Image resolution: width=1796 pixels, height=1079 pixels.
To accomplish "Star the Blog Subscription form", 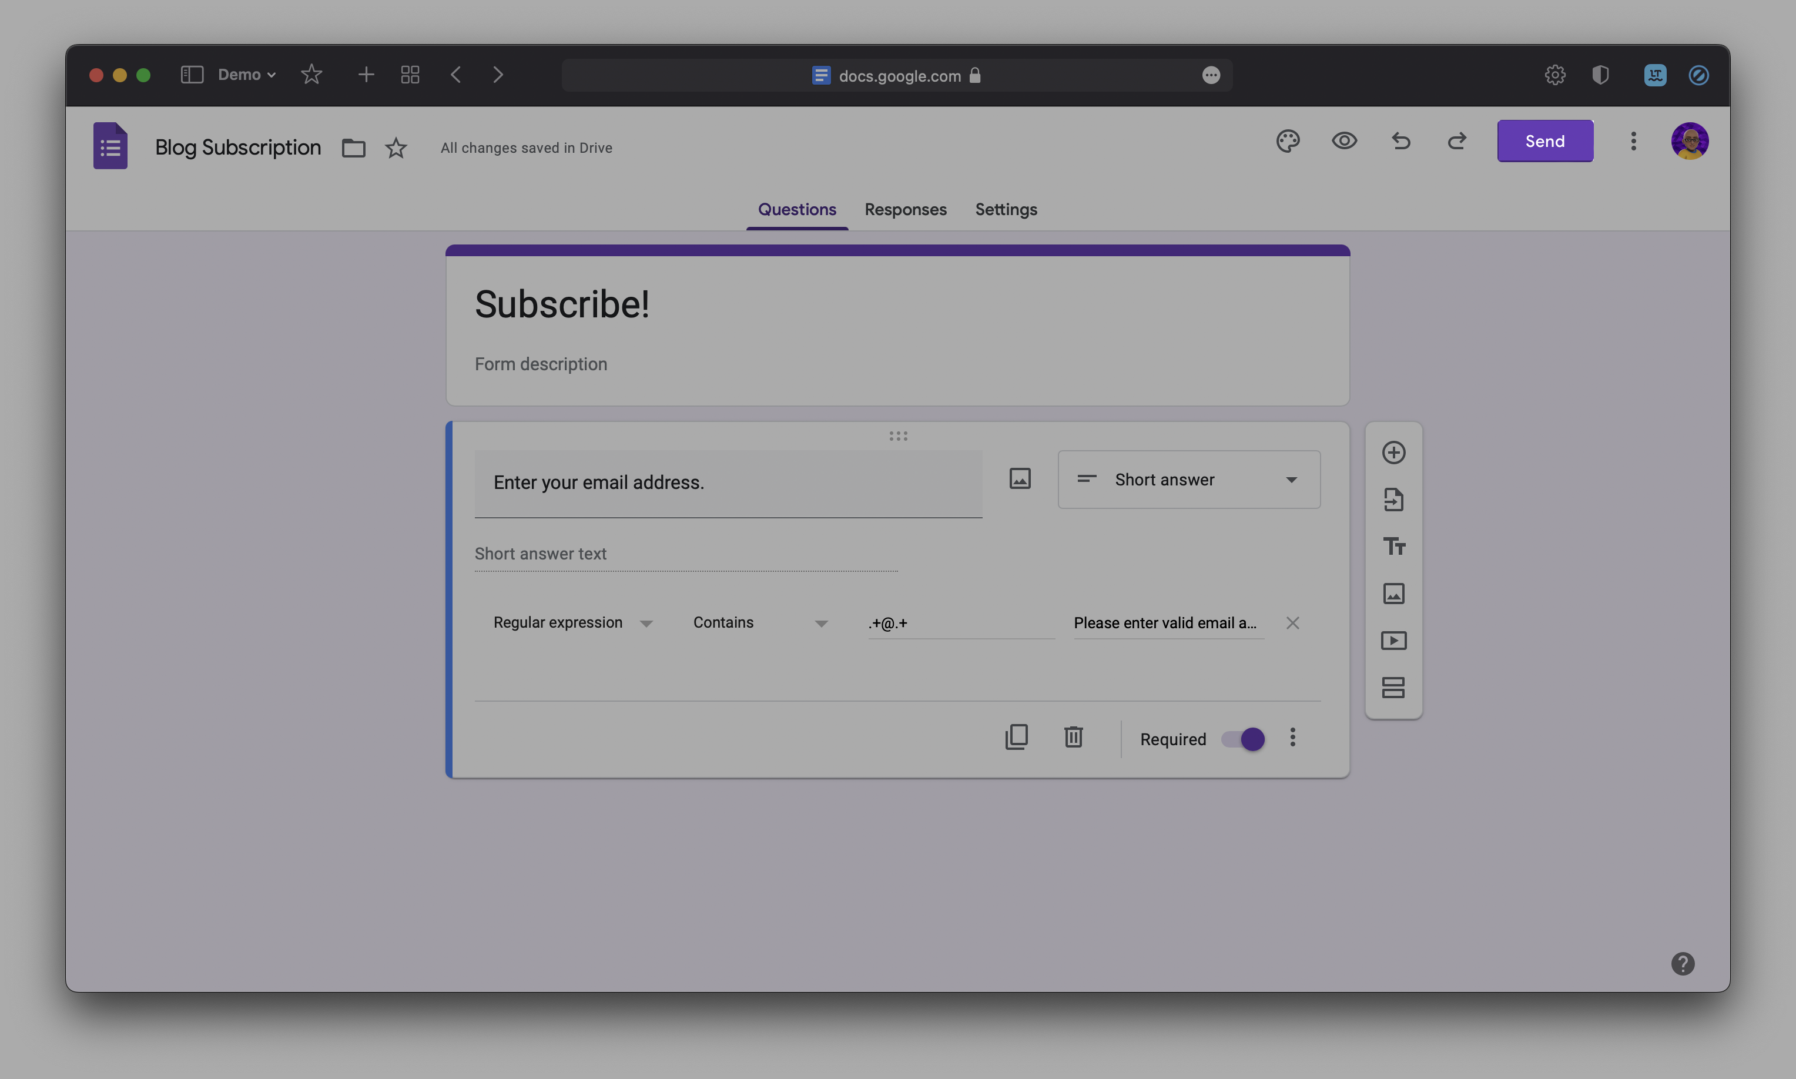I will tap(396, 148).
